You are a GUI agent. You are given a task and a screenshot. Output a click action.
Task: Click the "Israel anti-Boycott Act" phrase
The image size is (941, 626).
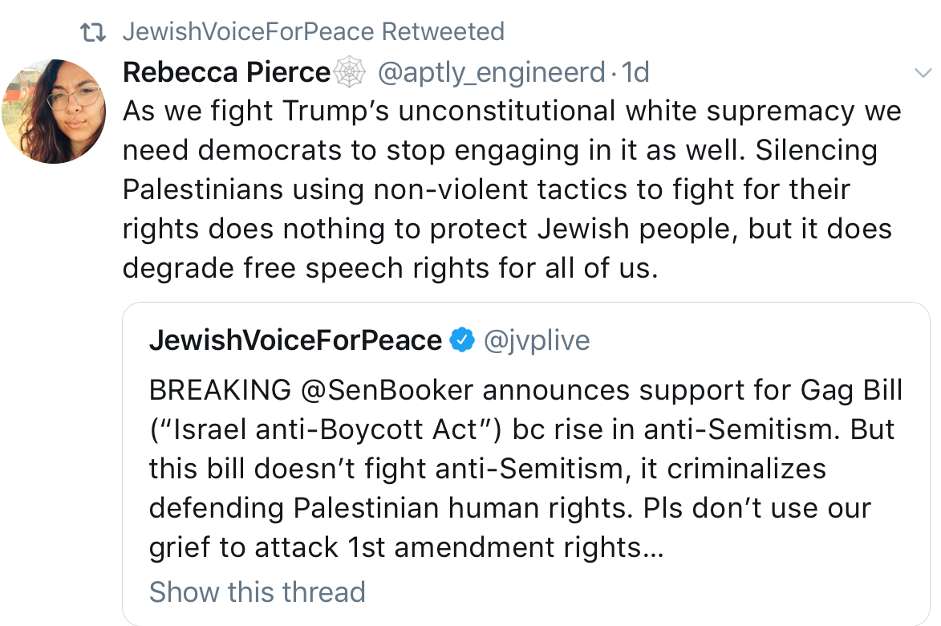(x=325, y=429)
